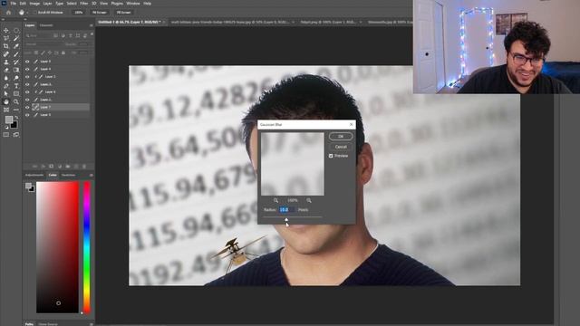The image size is (580, 326).
Task: Select the Rectangle shape tool
Action: [16, 94]
